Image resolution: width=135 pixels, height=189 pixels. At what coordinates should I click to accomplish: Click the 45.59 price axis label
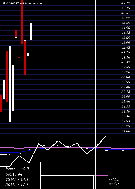click(126, 23)
